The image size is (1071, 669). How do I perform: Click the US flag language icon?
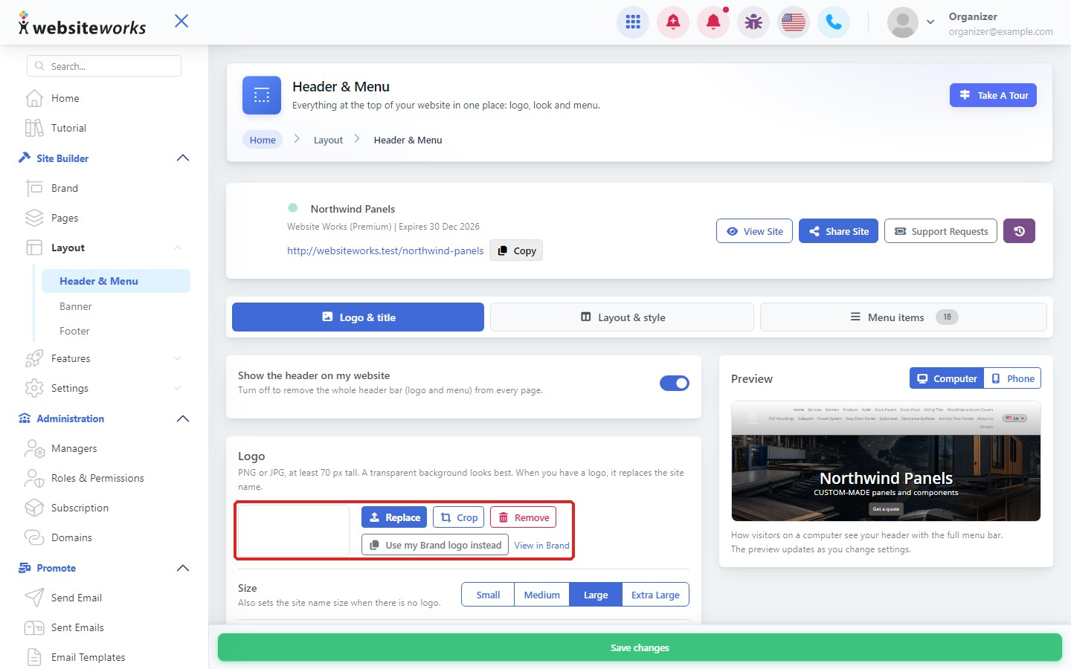click(794, 22)
